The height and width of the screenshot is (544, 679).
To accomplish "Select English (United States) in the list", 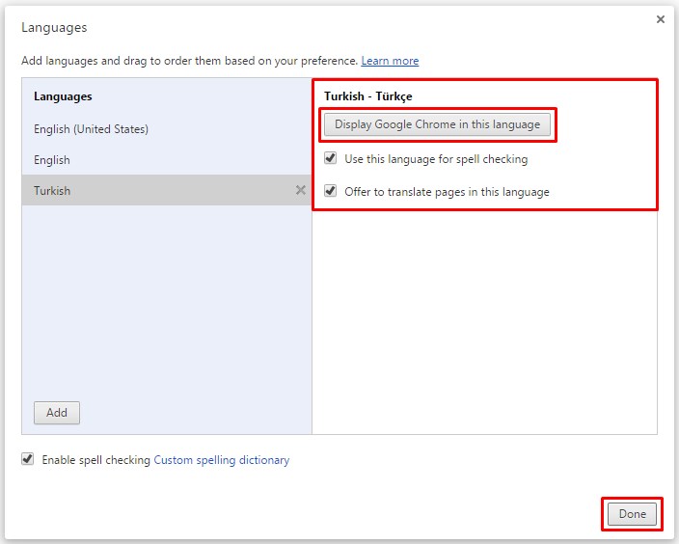I will coord(91,128).
